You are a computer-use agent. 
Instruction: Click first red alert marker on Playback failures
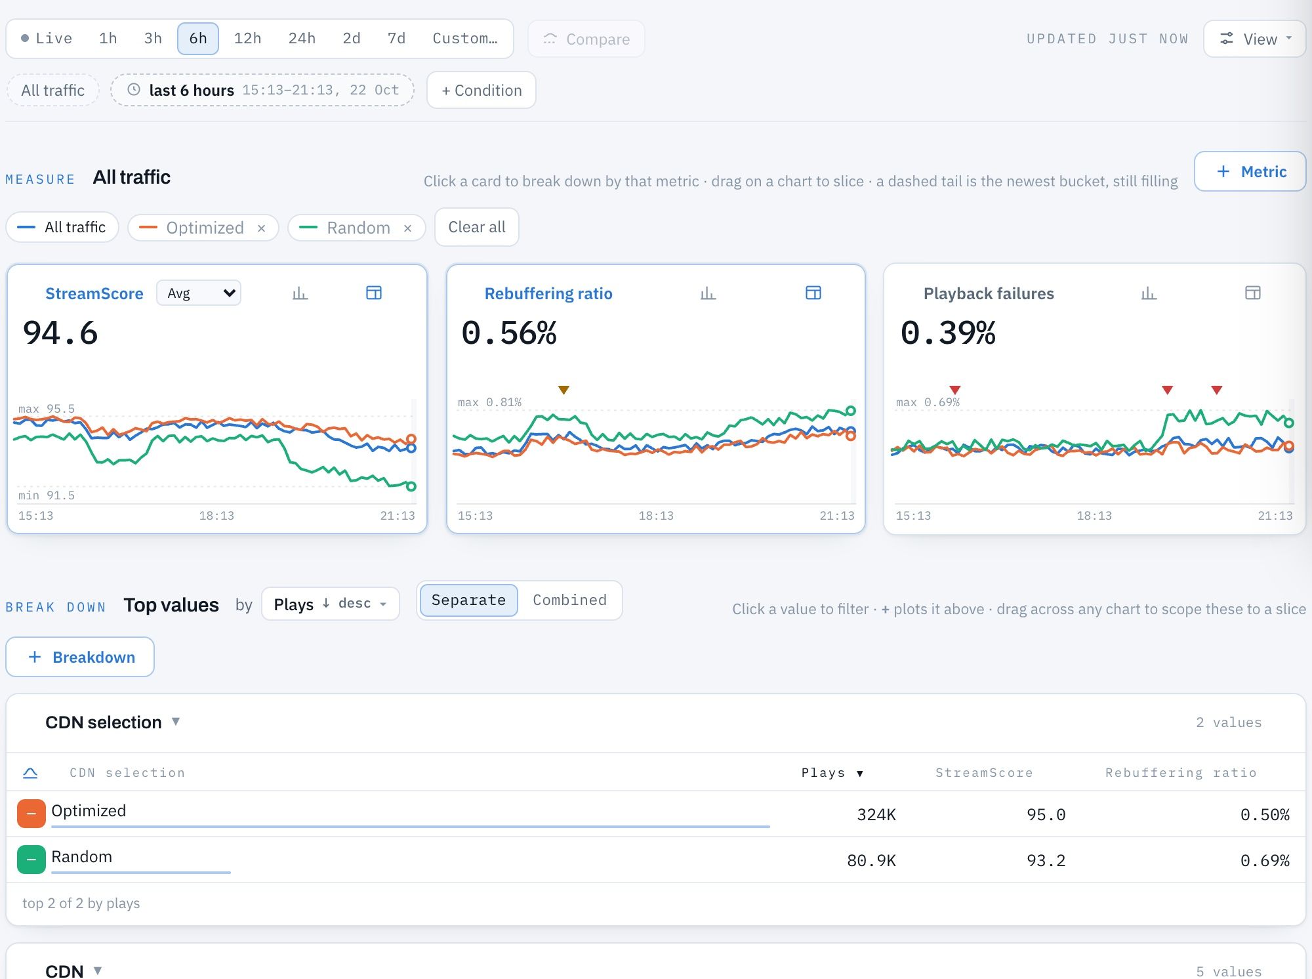(955, 390)
